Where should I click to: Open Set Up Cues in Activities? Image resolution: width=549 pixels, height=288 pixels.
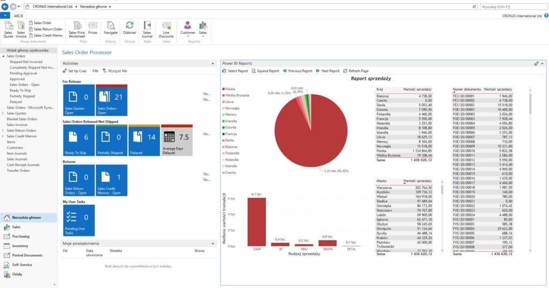tap(75, 71)
